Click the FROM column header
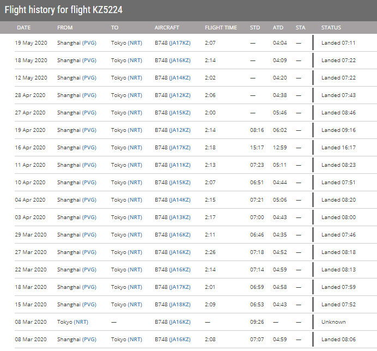 coord(65,28)
